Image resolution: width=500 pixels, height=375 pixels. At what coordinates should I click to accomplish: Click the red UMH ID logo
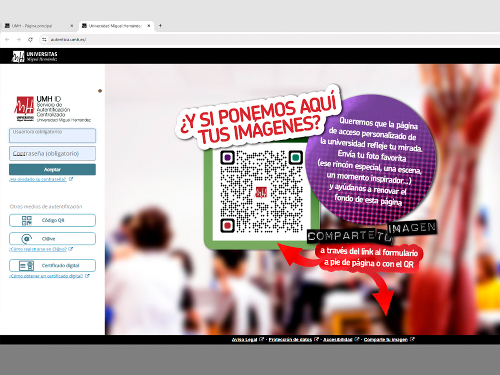[x=25, y=109]
